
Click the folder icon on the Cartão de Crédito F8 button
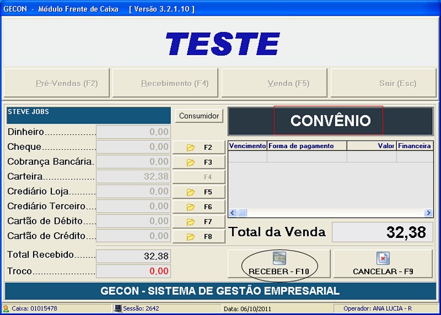(190, 237)
